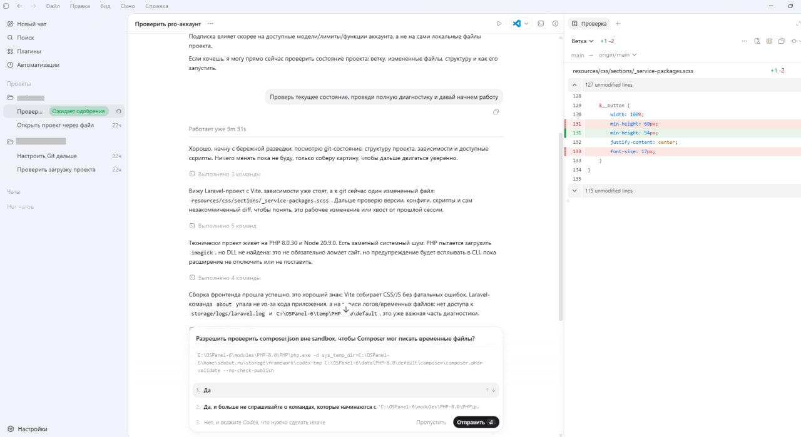Expand the Выполнено 3 команды section
The height and width of the screenshot is (437, 801).
tap(225, 174)
